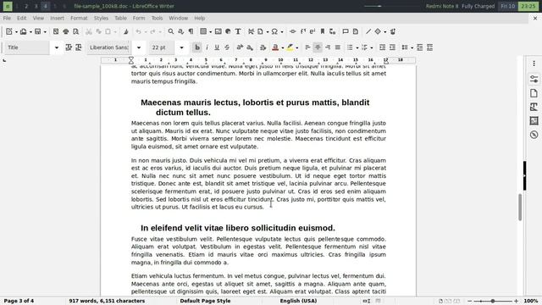Toggle Strikethrough formatting button
This screenshot has width=542, height=305.
click(x=227, y=47)
